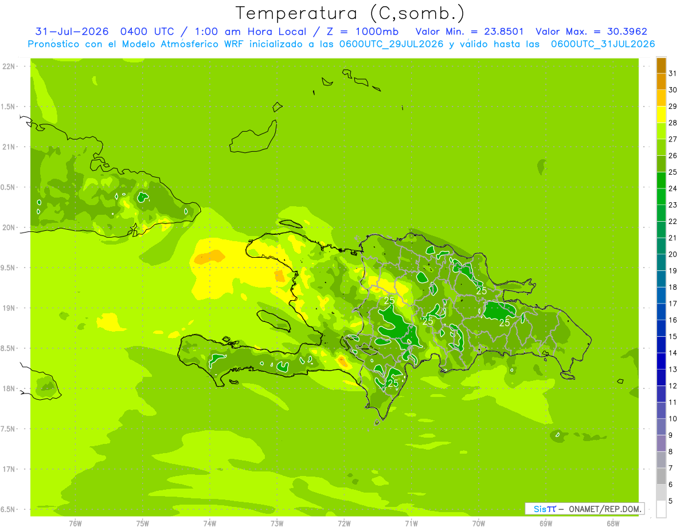
Task: Click the '21N' latitude label
Action: point(9,147)
